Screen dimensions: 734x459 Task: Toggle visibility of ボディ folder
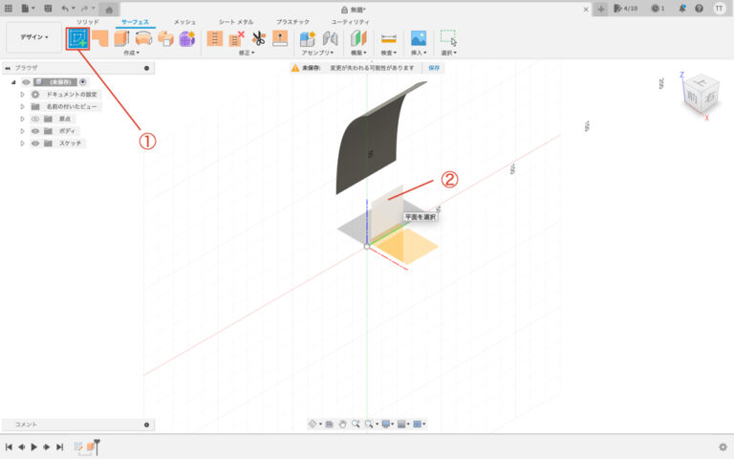point(34,131)
